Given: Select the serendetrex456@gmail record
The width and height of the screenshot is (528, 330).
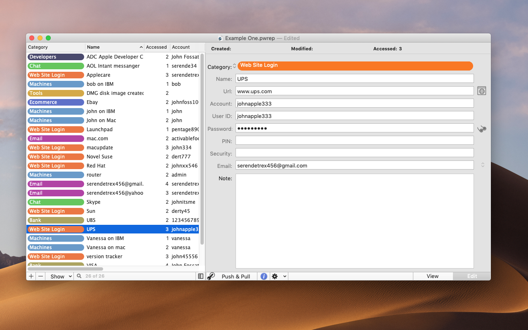Looking at the screenshot, I should pyautogui.click(x=113, y=184).
